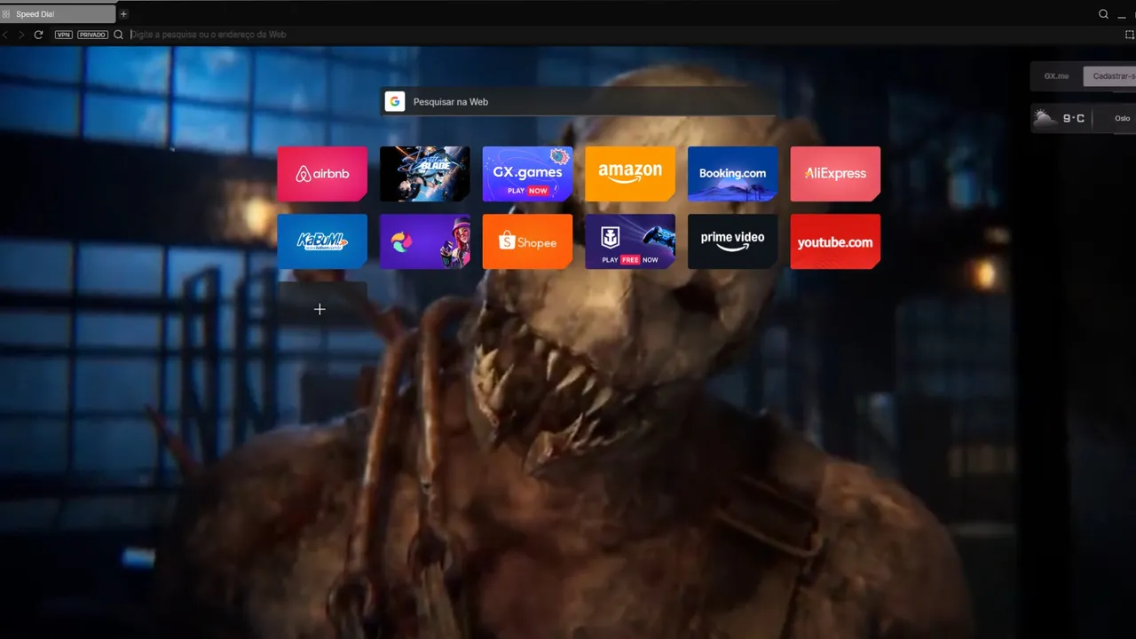Launch the GX.games Play Now tile
Viewport: 1136px width, 639px height.
pos(527,174)
